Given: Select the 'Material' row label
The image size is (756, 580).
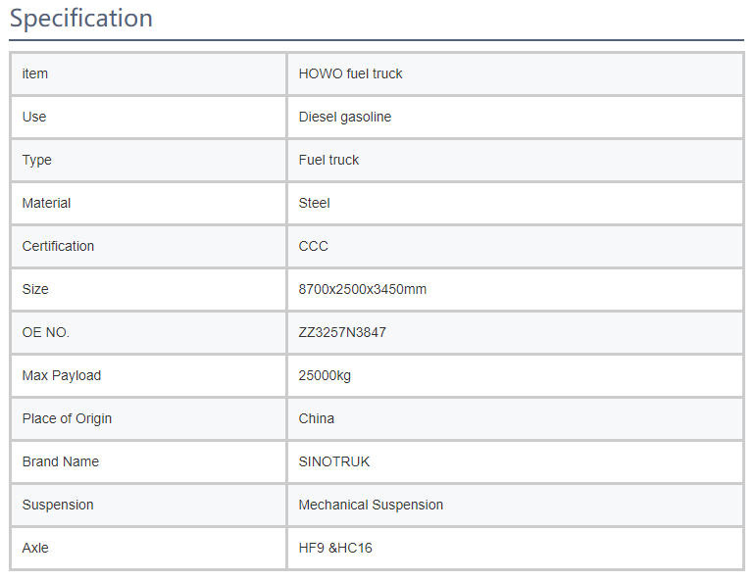Looking at the screenshot, I should (x=46, y=203).
